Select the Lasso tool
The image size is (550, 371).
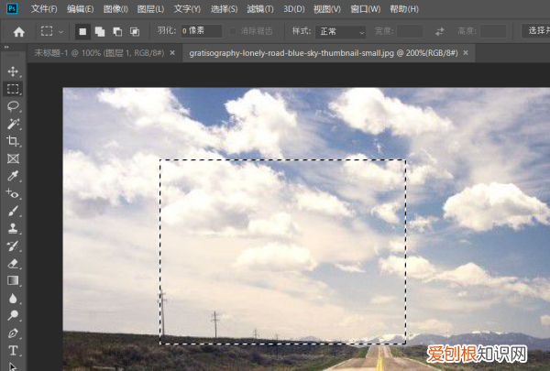tap(13, 106)
